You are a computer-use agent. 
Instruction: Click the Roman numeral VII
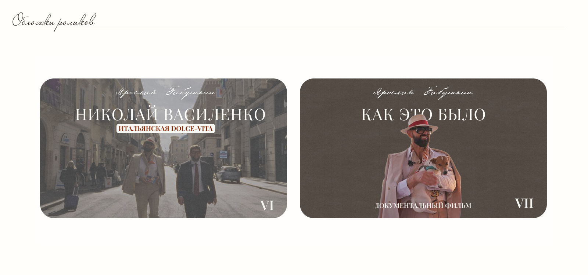[x=524, y=203]
